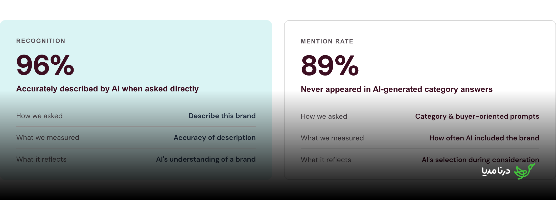This screenshot has width=556, height=200.
Task: Select the 89% statistic
Action: point(330,66)
